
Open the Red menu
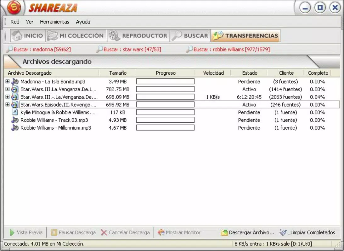pyautogui.click(x=15, y=22)
